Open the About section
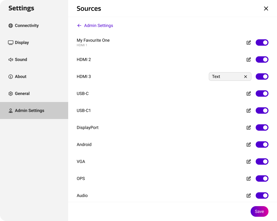Viewport: 277px width, 221px height. (21, 76)
